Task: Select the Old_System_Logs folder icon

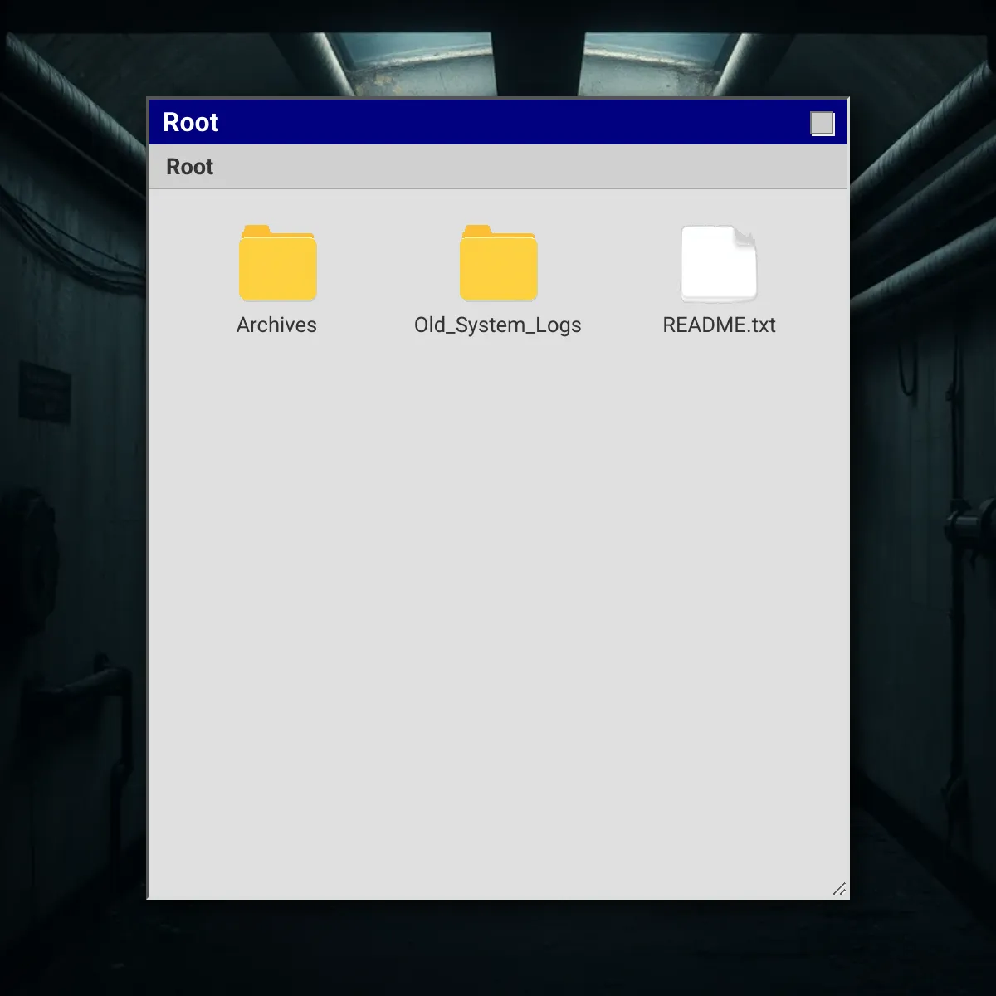Action: [498, 263]
